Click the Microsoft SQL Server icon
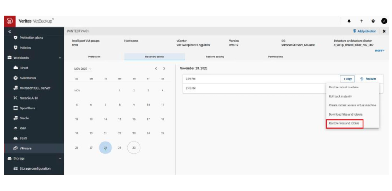This screenshot has height=191, width=392. click(15, 88)
